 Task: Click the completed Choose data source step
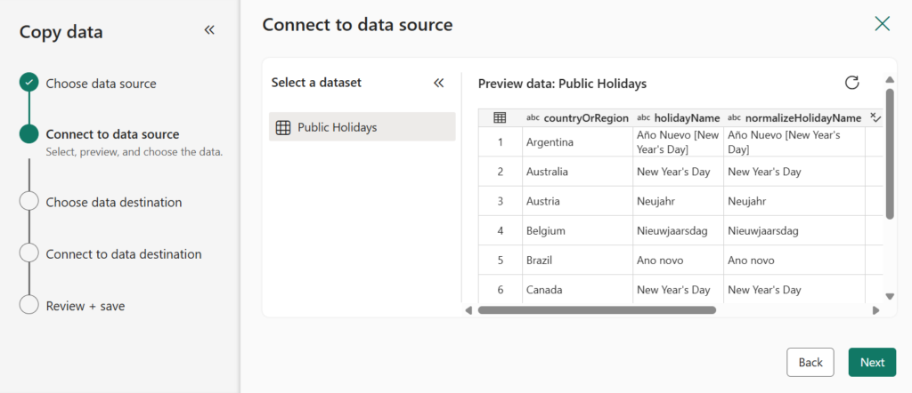coord(101,84)
